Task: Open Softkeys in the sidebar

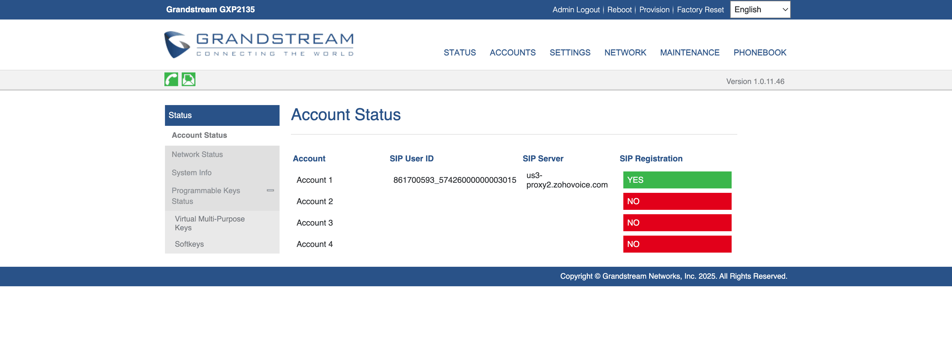Action: [x=189, y=244]
